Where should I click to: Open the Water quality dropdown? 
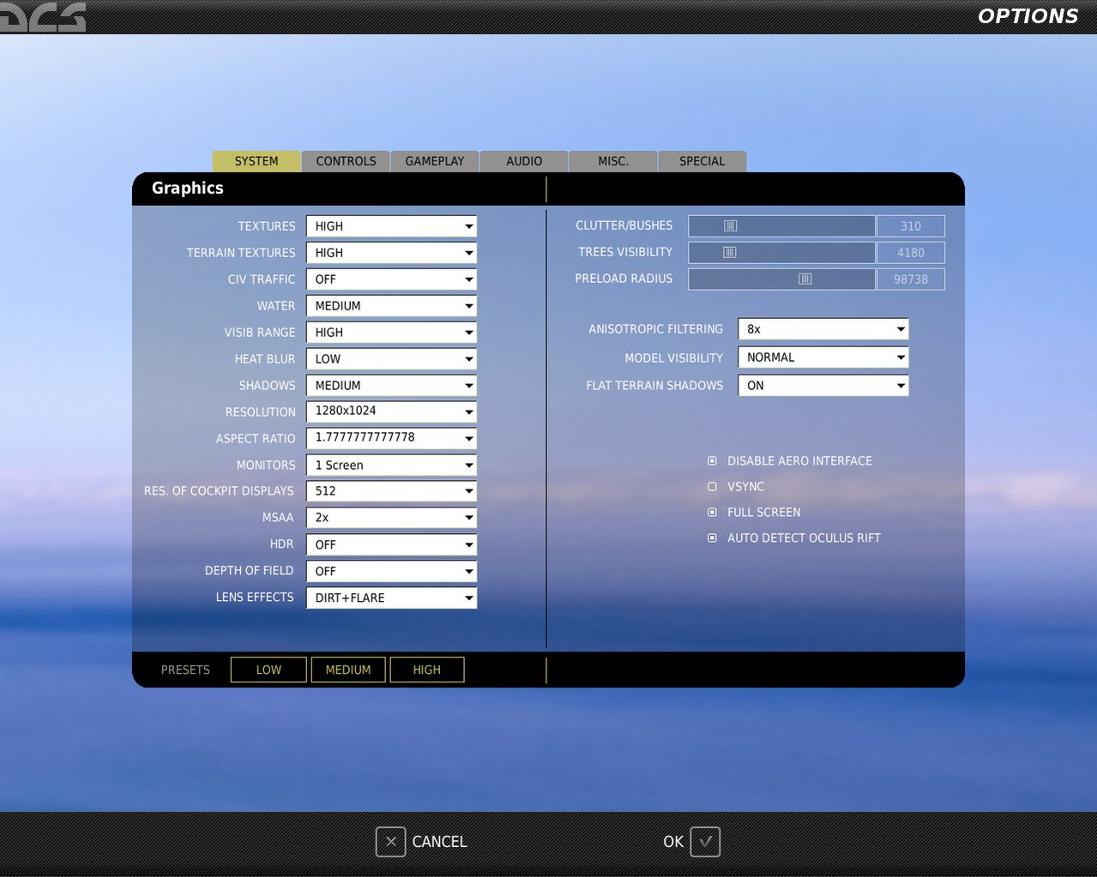391,306
